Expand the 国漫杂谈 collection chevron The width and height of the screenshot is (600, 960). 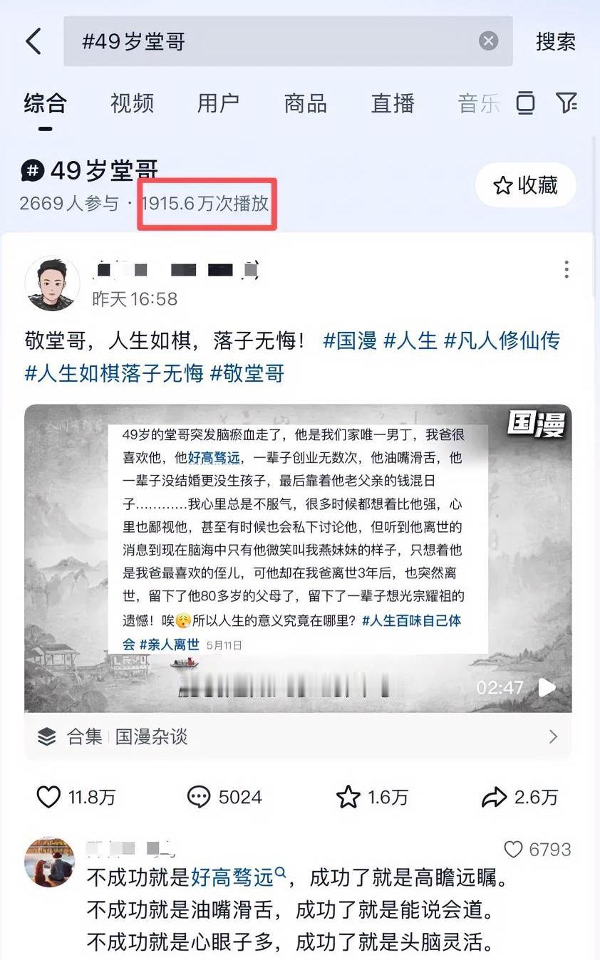coord(553,736)
